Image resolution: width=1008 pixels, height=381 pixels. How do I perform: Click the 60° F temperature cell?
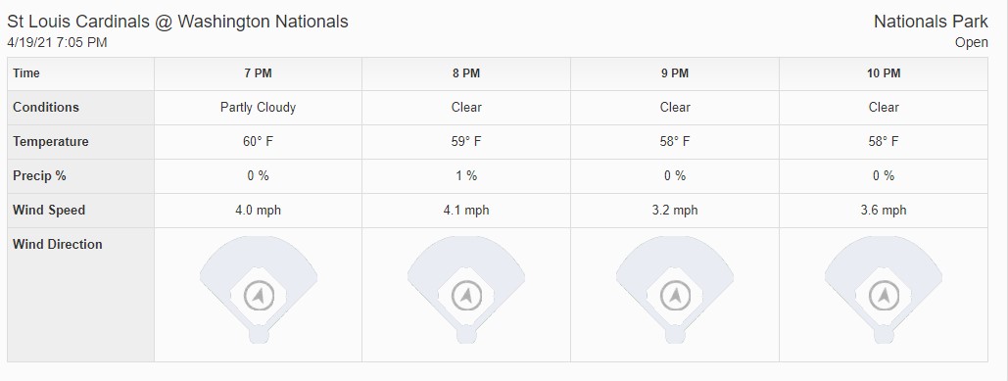click(x=258, y=142)
